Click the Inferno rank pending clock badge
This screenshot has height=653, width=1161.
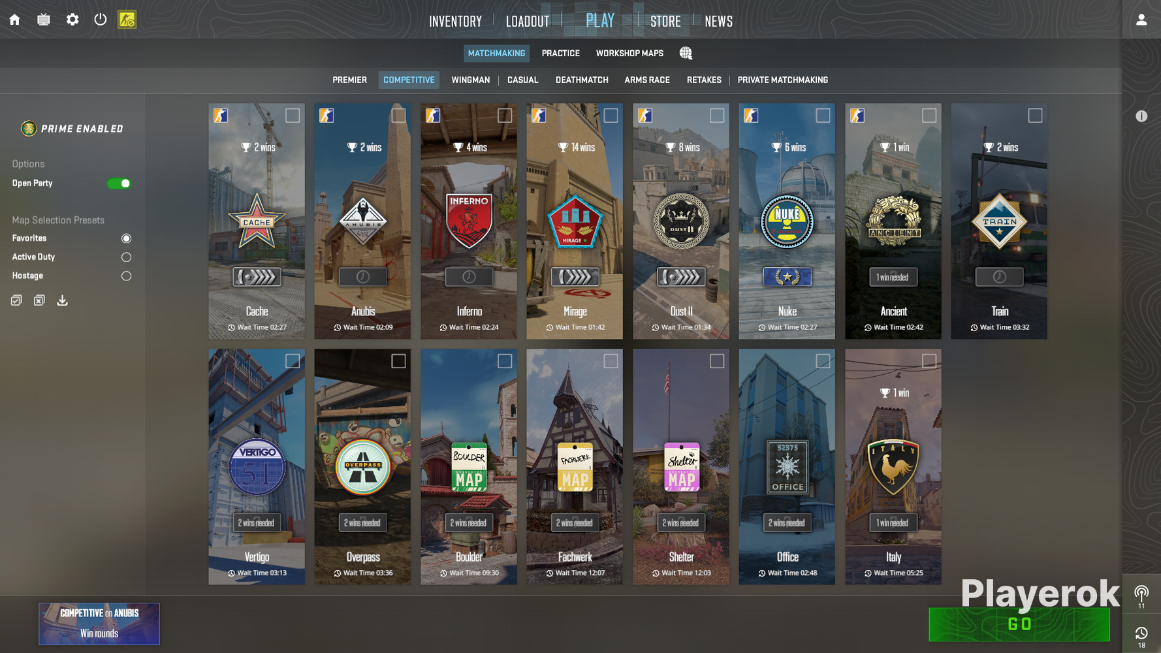[469, 277]
